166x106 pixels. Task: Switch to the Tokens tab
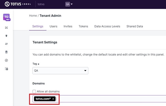pyautogui.click(x=83, y=26)
